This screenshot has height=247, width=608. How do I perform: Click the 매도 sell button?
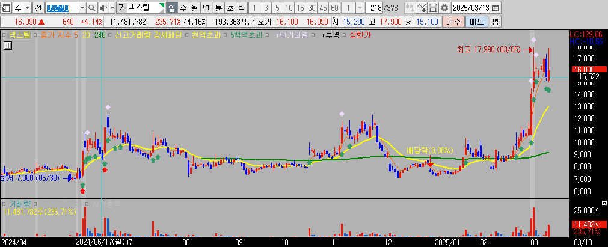coord(476,22)
